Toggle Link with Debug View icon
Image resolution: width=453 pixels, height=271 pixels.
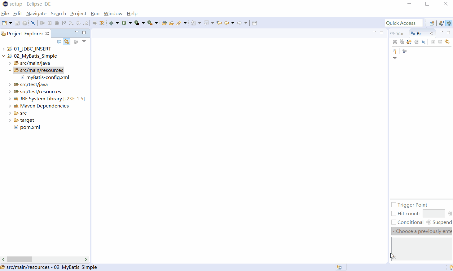(447, 42)
